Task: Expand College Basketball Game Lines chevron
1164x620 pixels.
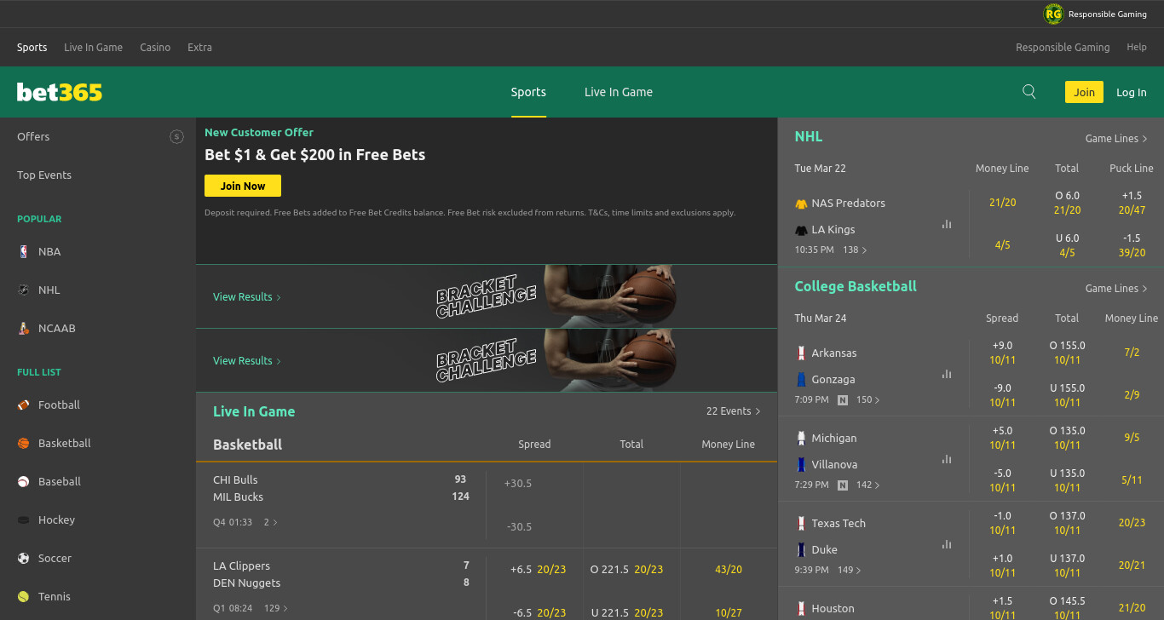Action: pyautogui.click(x=1144, y=289)
